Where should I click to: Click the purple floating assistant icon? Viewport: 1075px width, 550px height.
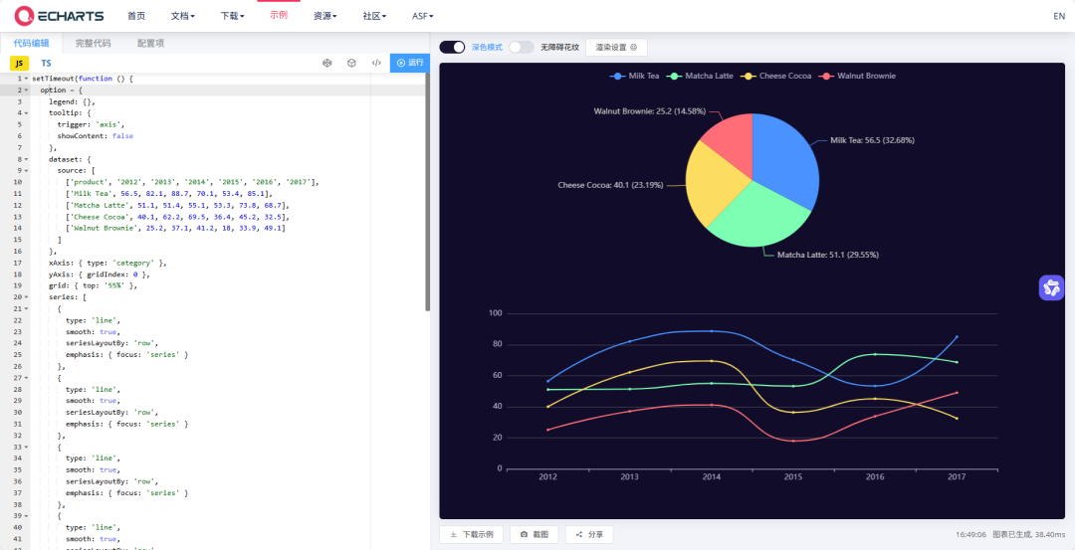[x=1051, y=288]
